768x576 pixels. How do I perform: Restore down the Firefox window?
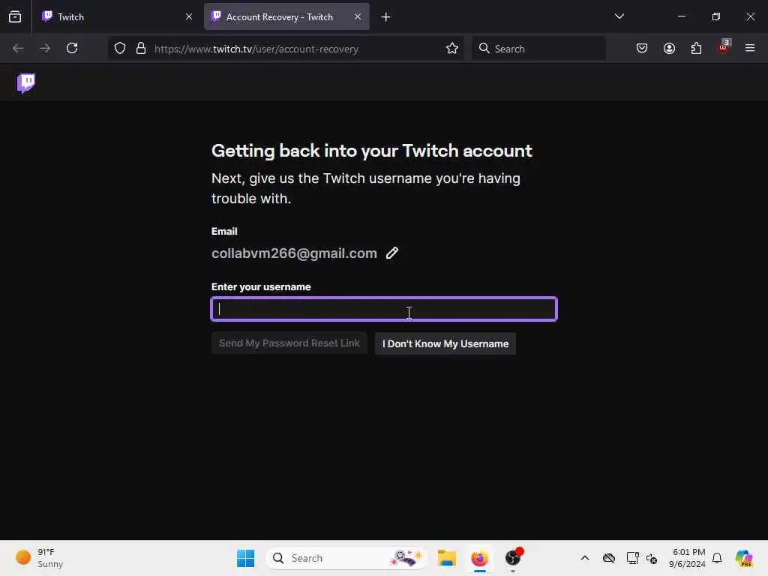point(716,16)
